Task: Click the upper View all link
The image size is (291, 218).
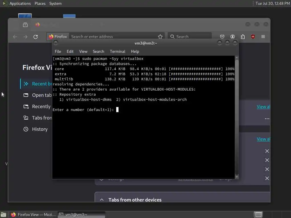Action: [x=263, y=107]
